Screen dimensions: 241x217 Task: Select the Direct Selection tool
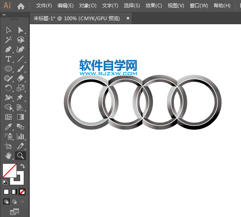tap(21, 30)
